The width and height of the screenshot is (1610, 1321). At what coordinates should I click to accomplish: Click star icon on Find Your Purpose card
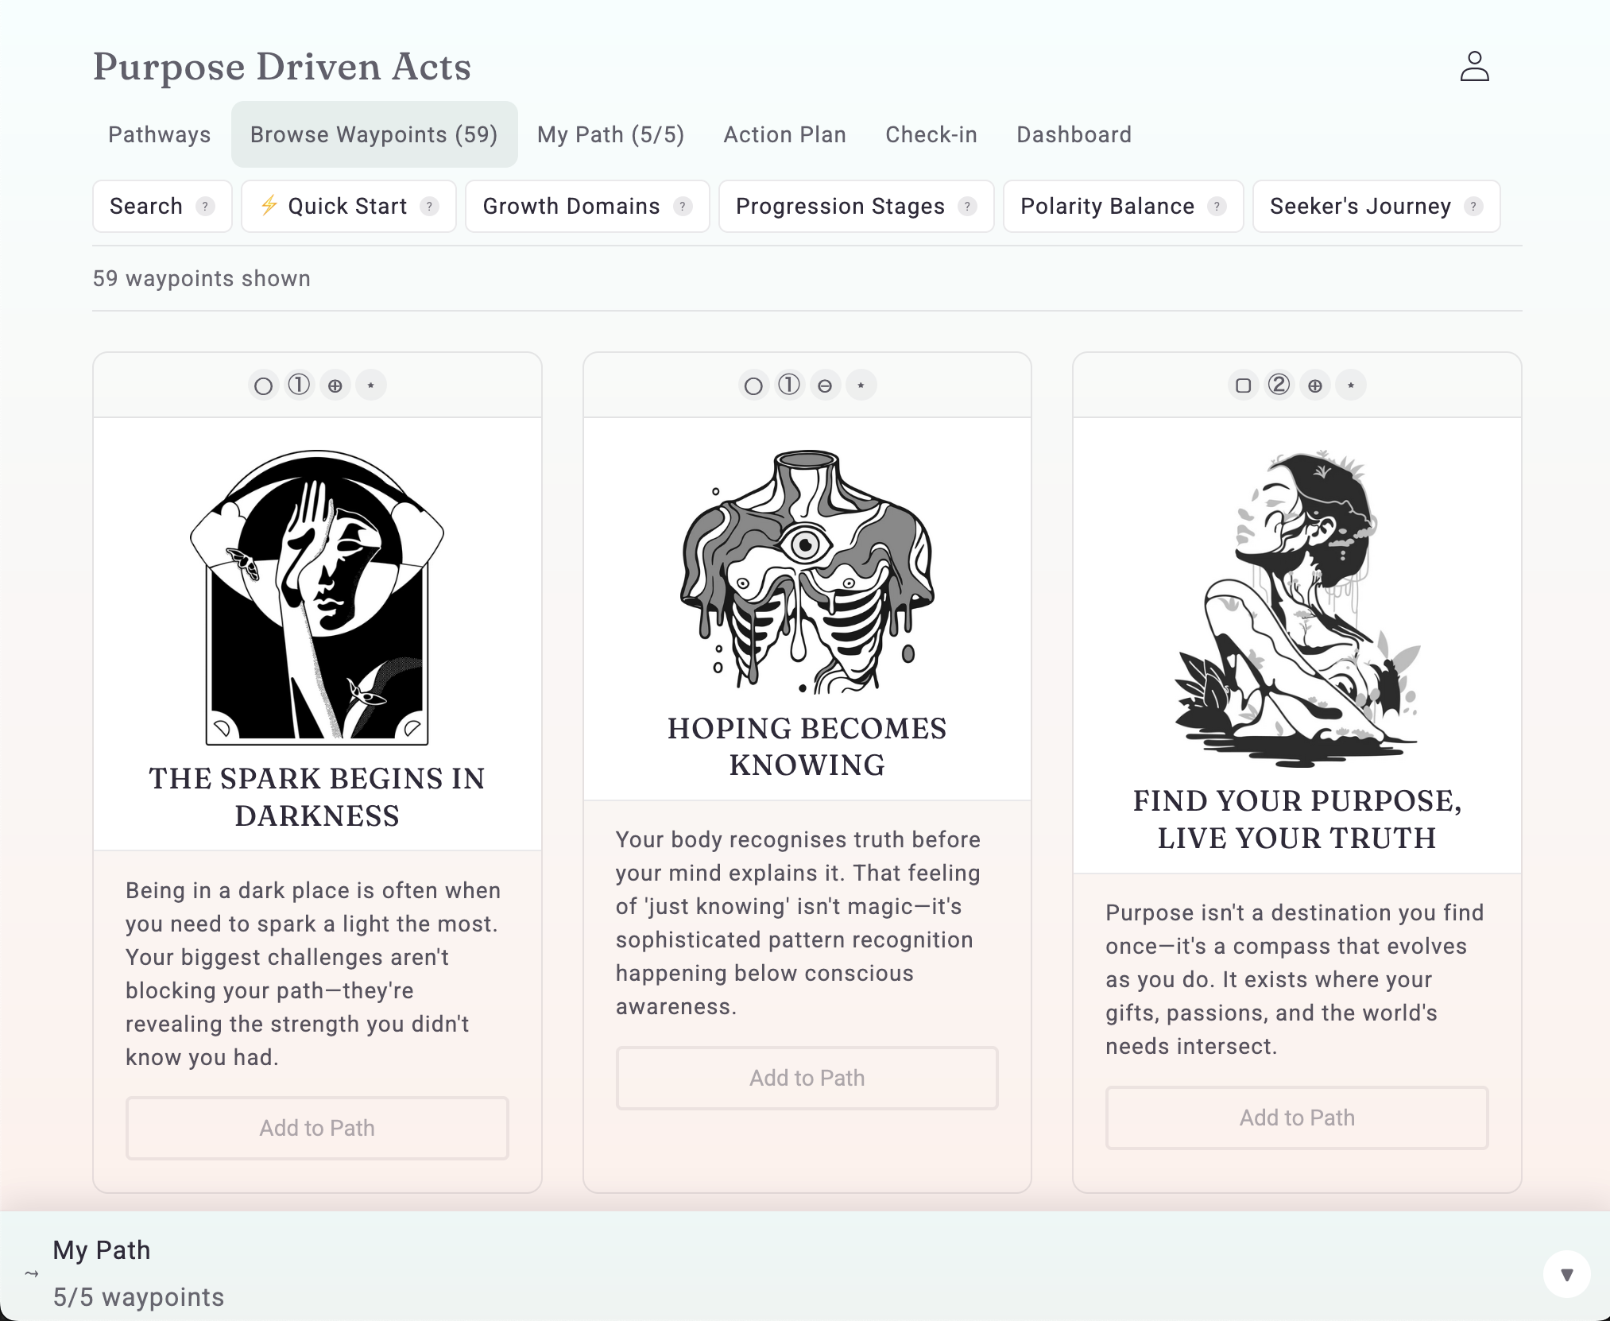pos(1351,386)
